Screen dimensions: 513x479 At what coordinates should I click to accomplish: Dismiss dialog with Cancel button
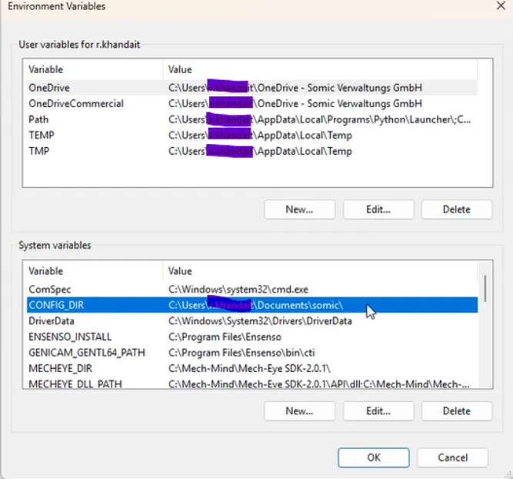(452, 457)
